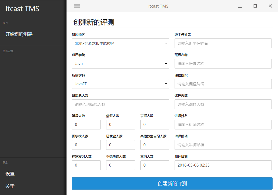The height and width of the screenshot is (195, 278).
Task: Focus the 讲师姓名 input field
Action: coord(223,125)
